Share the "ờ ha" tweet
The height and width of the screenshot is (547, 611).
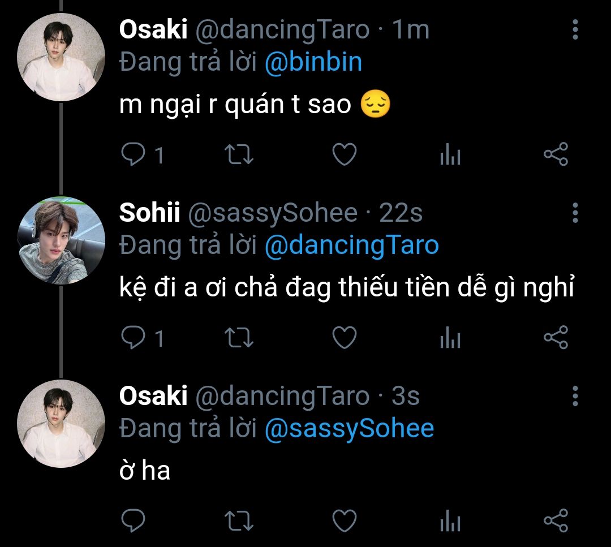coord(556,520)
